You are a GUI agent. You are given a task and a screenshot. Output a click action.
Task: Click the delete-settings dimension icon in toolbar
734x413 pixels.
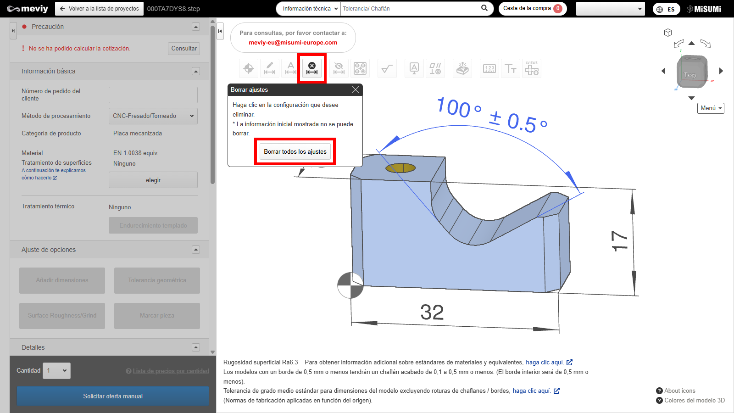point(312,69)
